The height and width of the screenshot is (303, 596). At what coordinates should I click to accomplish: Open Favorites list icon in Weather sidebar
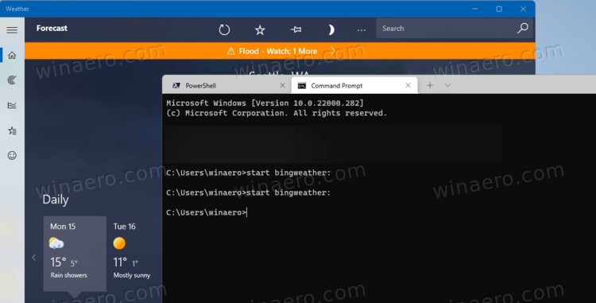[12, 130]
